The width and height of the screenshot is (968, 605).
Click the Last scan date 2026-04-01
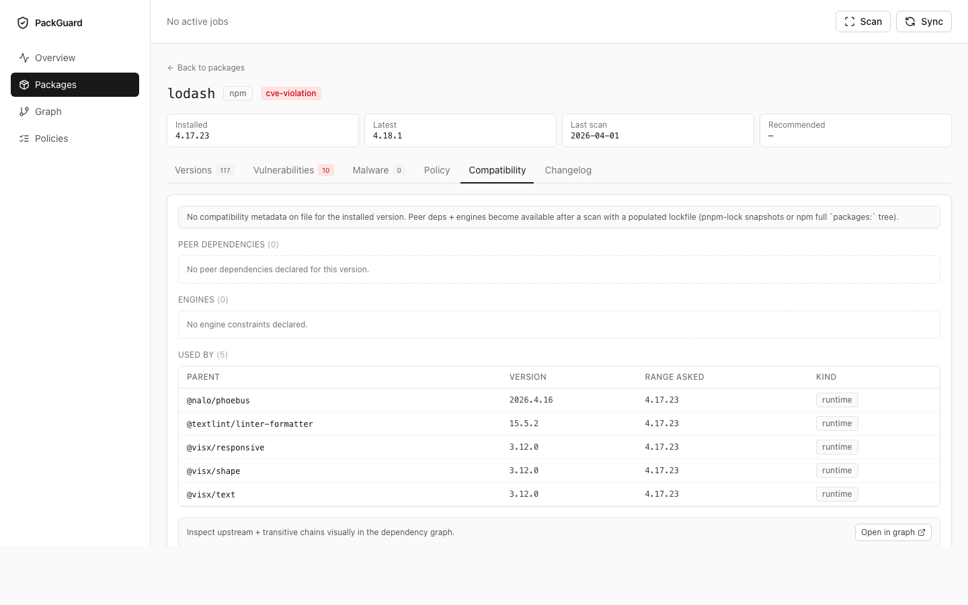(595, 136)
